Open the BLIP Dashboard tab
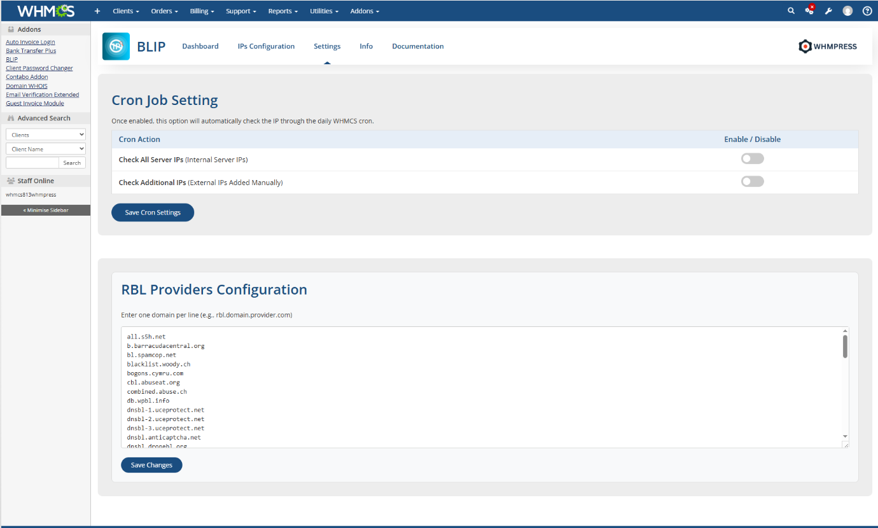The image size is (878, 528). pos(200,46)
